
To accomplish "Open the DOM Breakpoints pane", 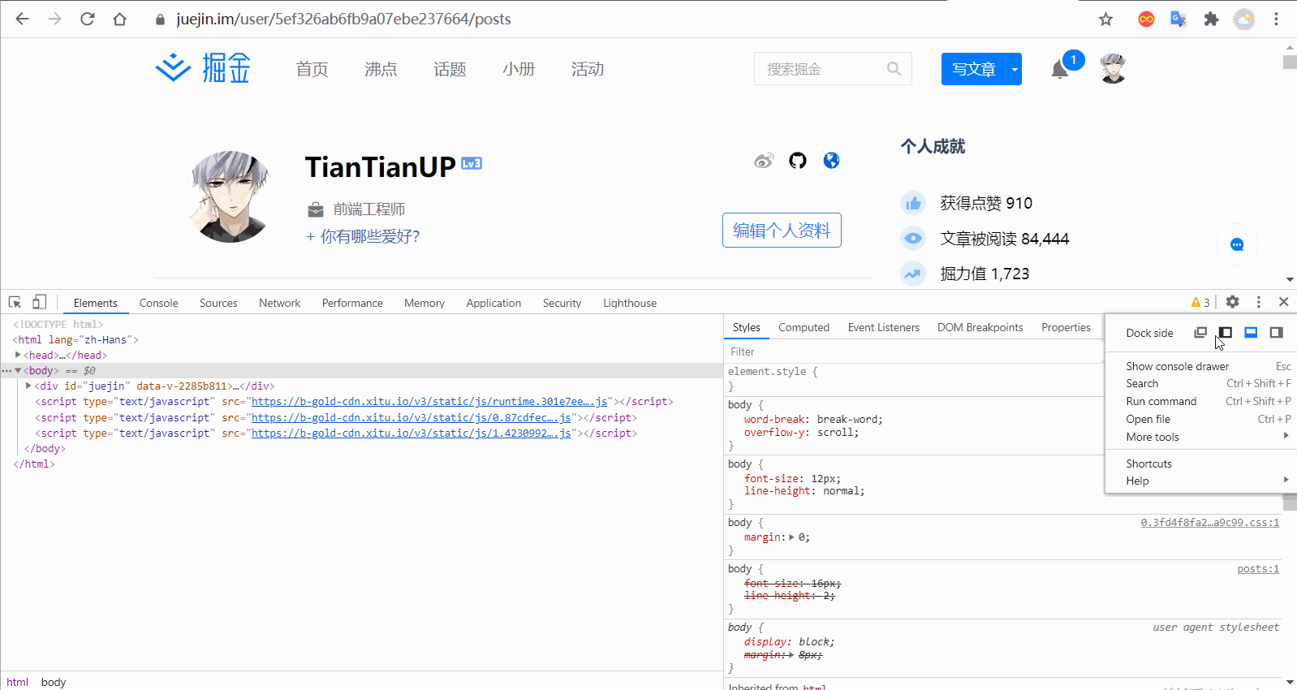I will [980, 327].
